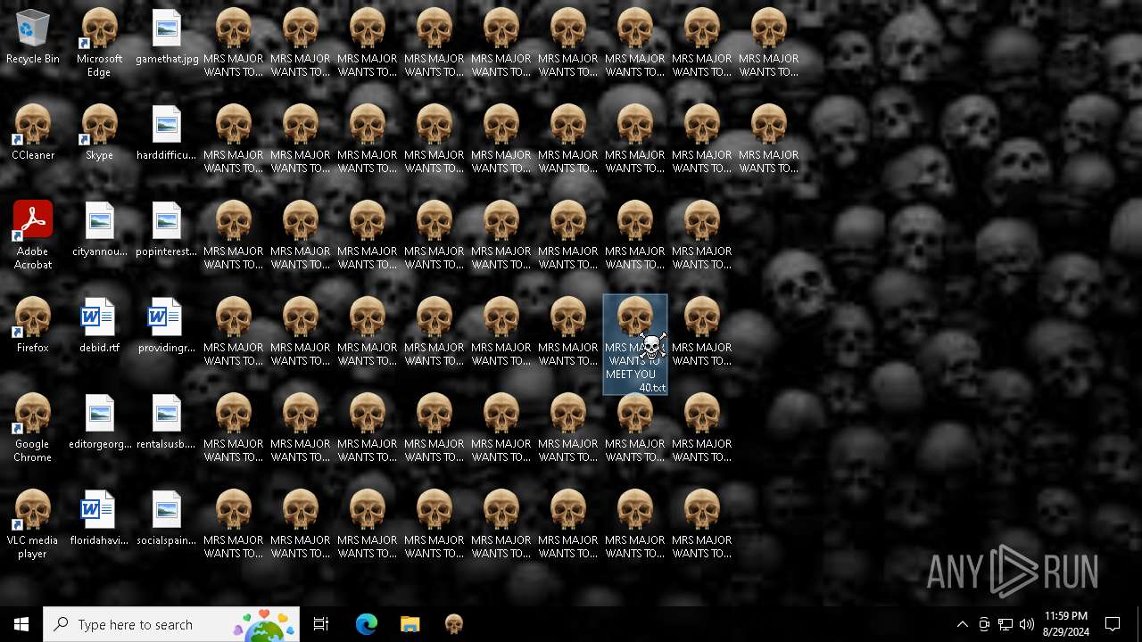1142x642 pixels.
Task: Open the notification center icon
Action: click(x=1113, y=624)
